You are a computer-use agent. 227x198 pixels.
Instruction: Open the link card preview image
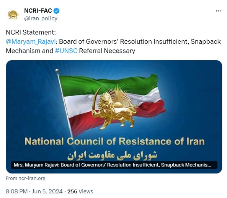[x=114, y=117]
